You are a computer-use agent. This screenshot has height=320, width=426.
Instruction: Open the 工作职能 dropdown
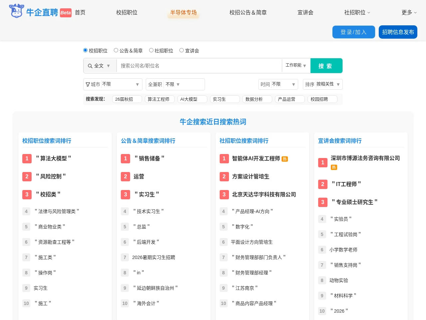coord(296,65)
